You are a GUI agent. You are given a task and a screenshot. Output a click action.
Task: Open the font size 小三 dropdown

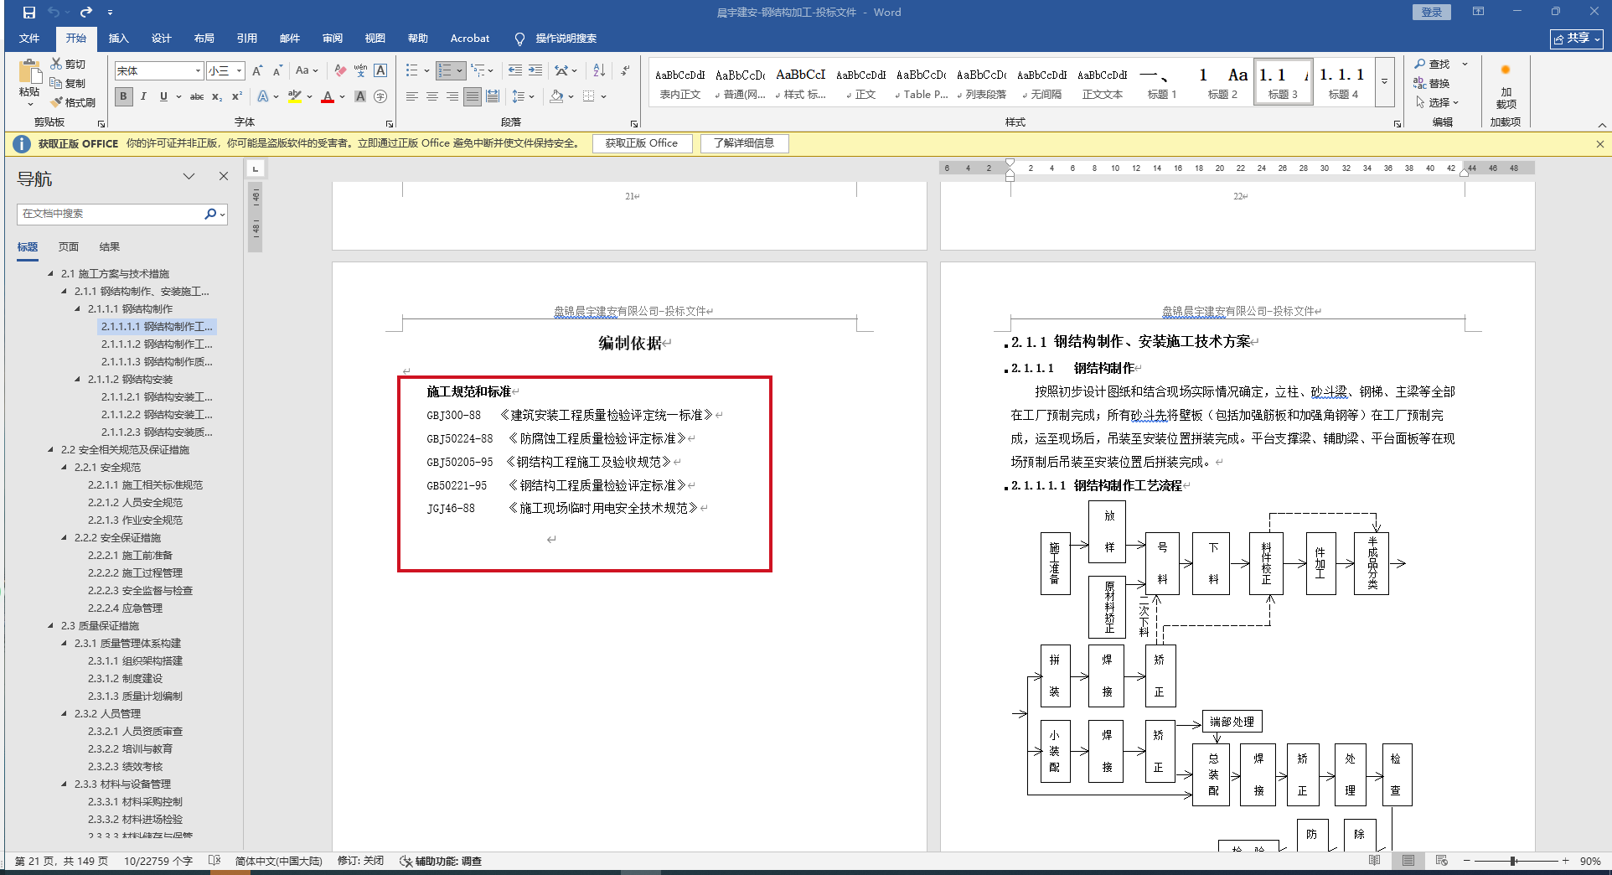(239, 70)
